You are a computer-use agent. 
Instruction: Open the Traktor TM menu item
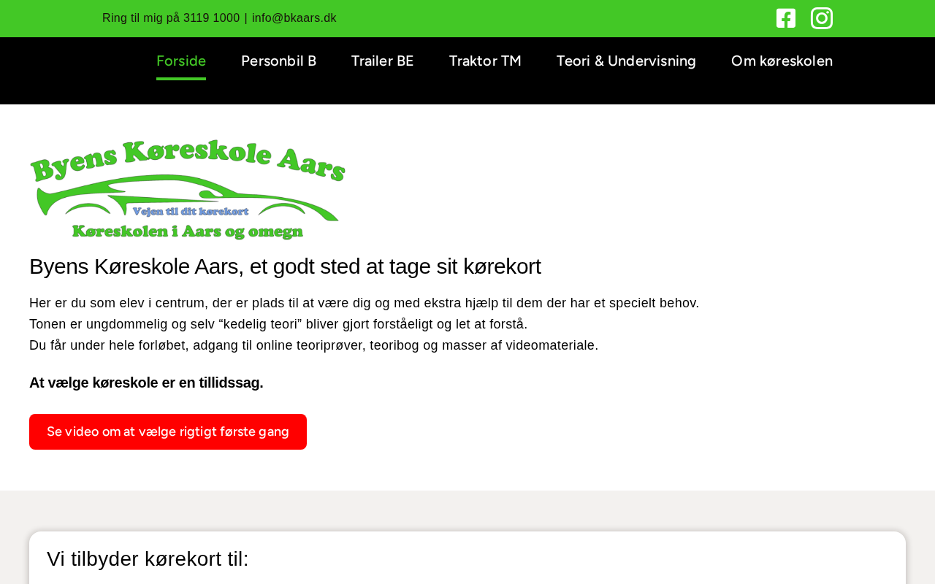click(x=485, y=61)
